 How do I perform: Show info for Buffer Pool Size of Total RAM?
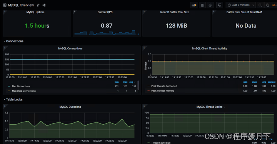(214, 11)
